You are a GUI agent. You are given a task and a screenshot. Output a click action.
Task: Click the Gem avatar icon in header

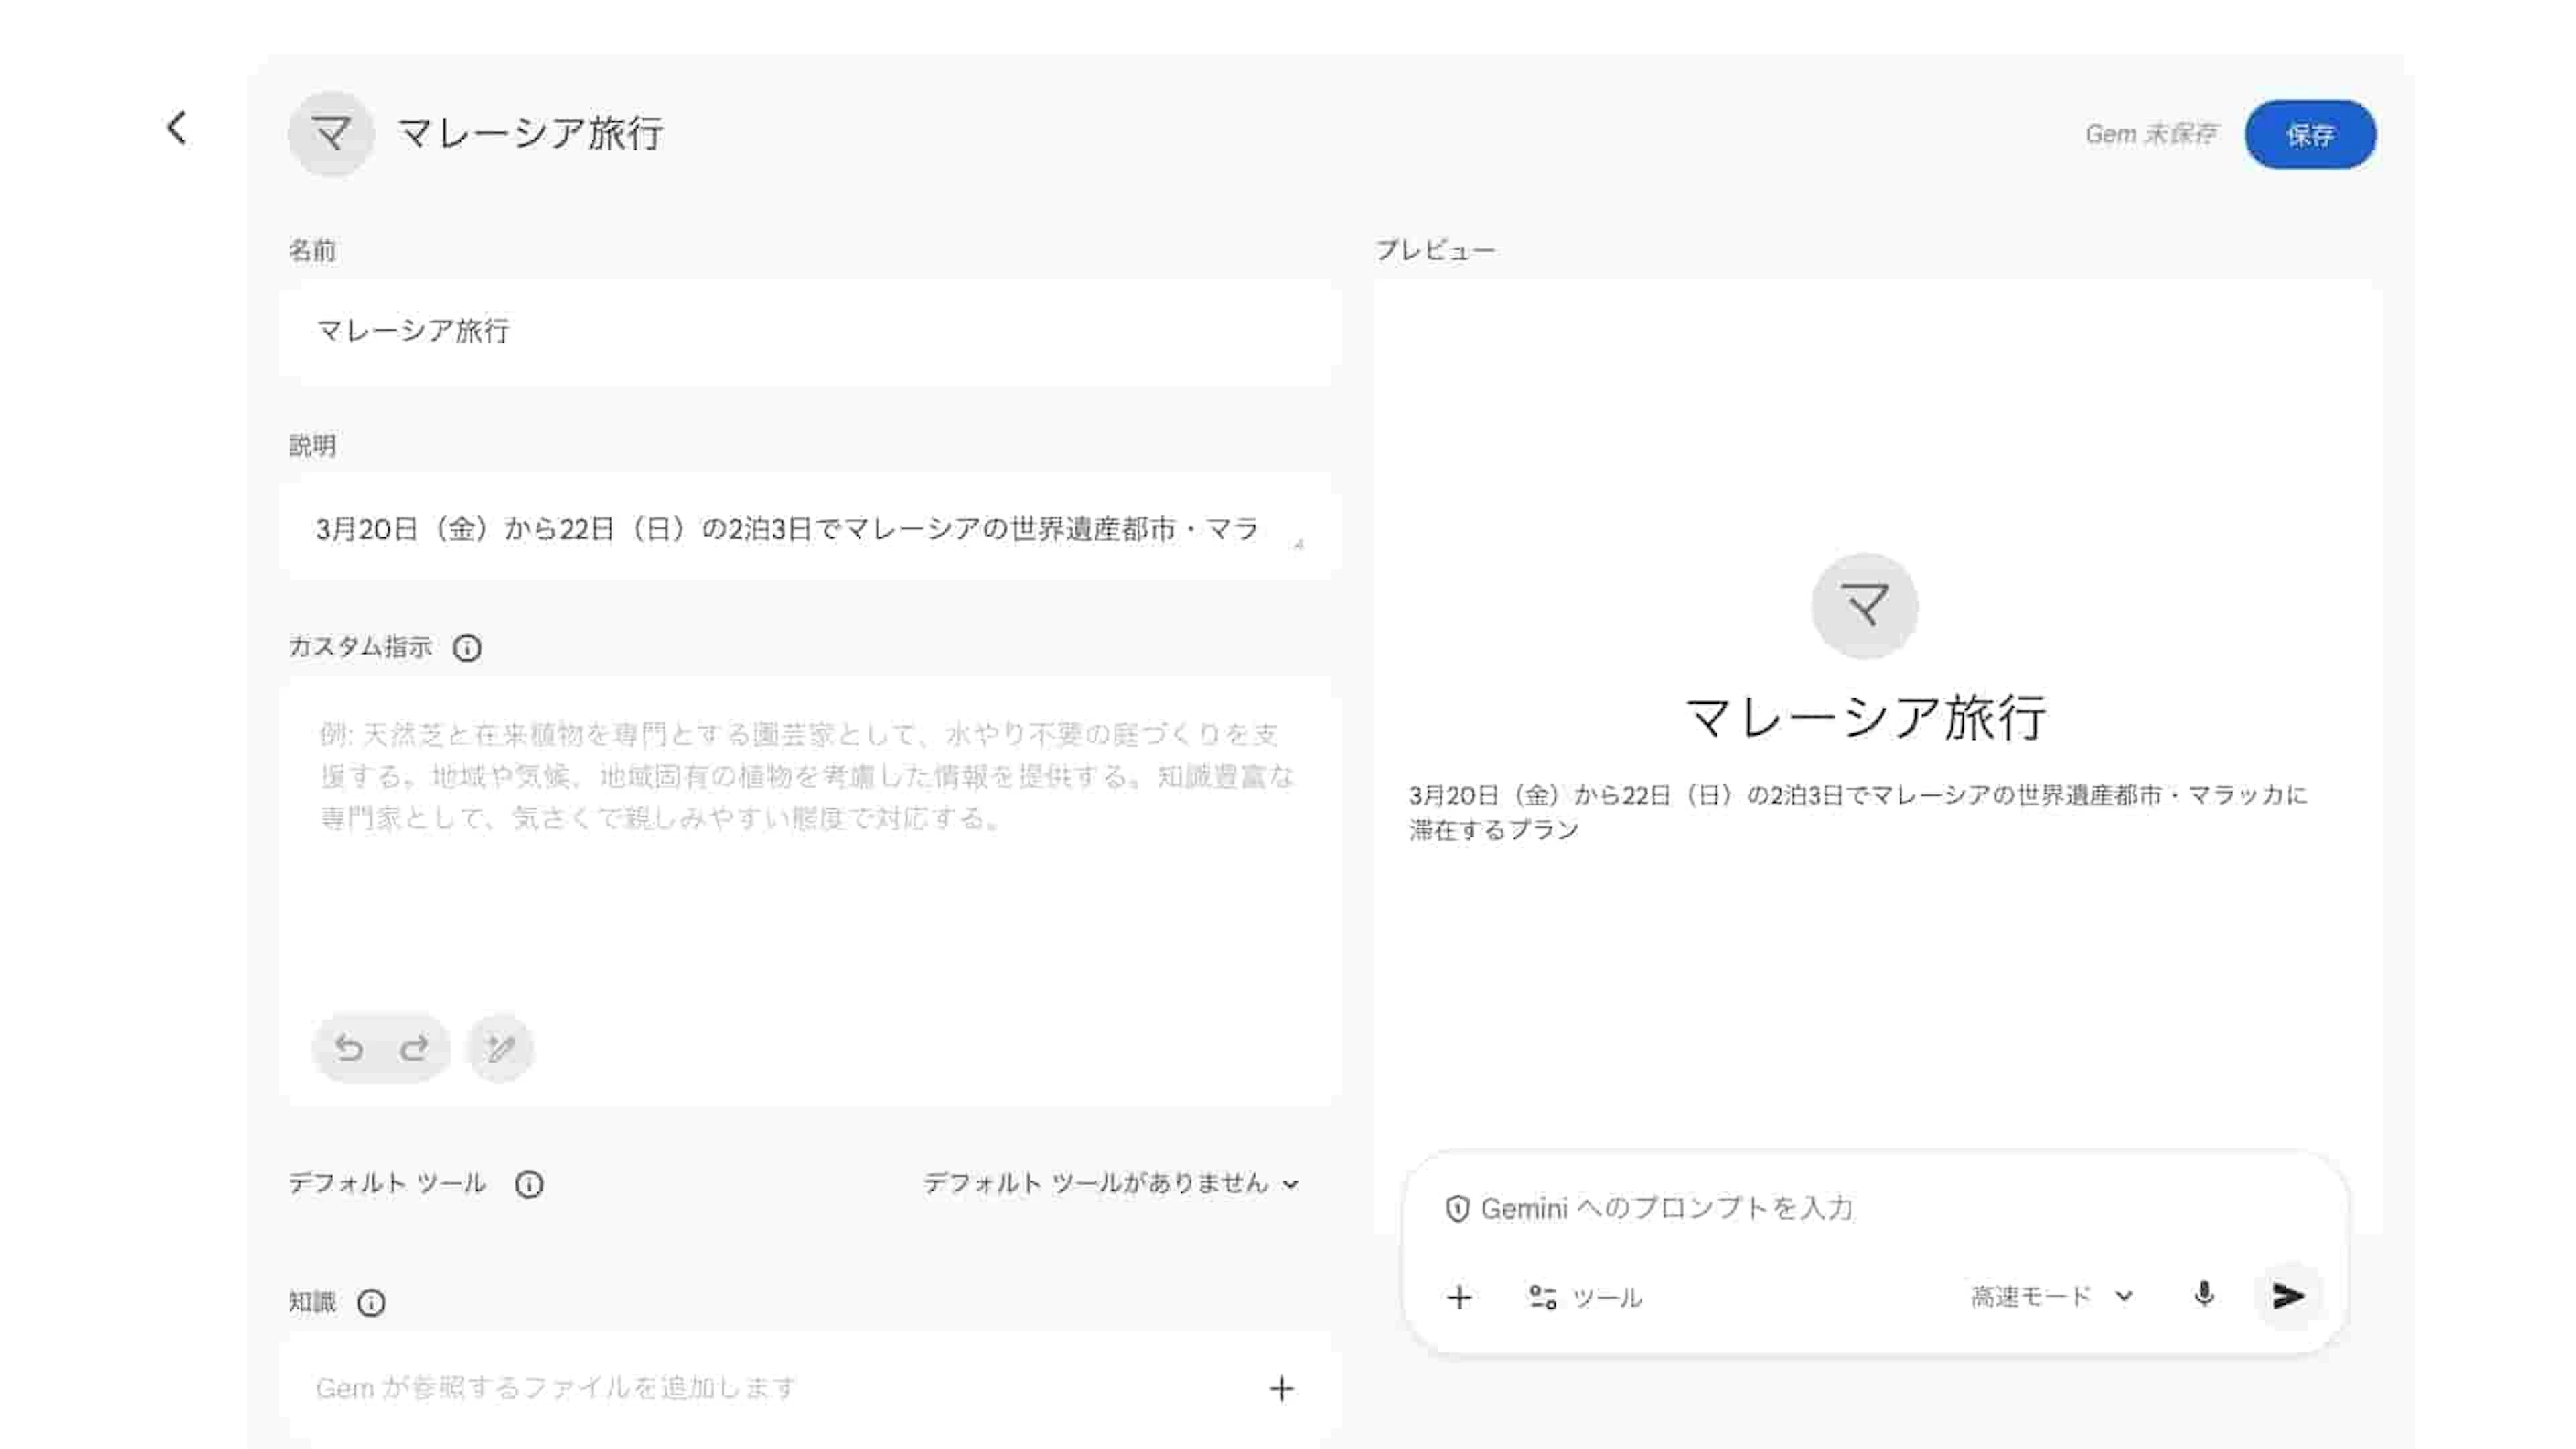tap(331, 134)
